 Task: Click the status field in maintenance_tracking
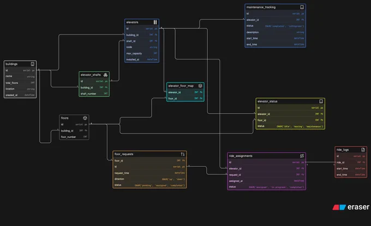point(275,26)
